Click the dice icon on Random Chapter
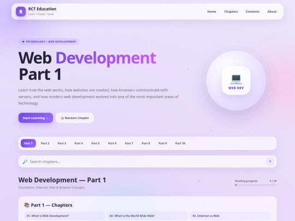Screen dimensions: 295x221 coord(62,118)
